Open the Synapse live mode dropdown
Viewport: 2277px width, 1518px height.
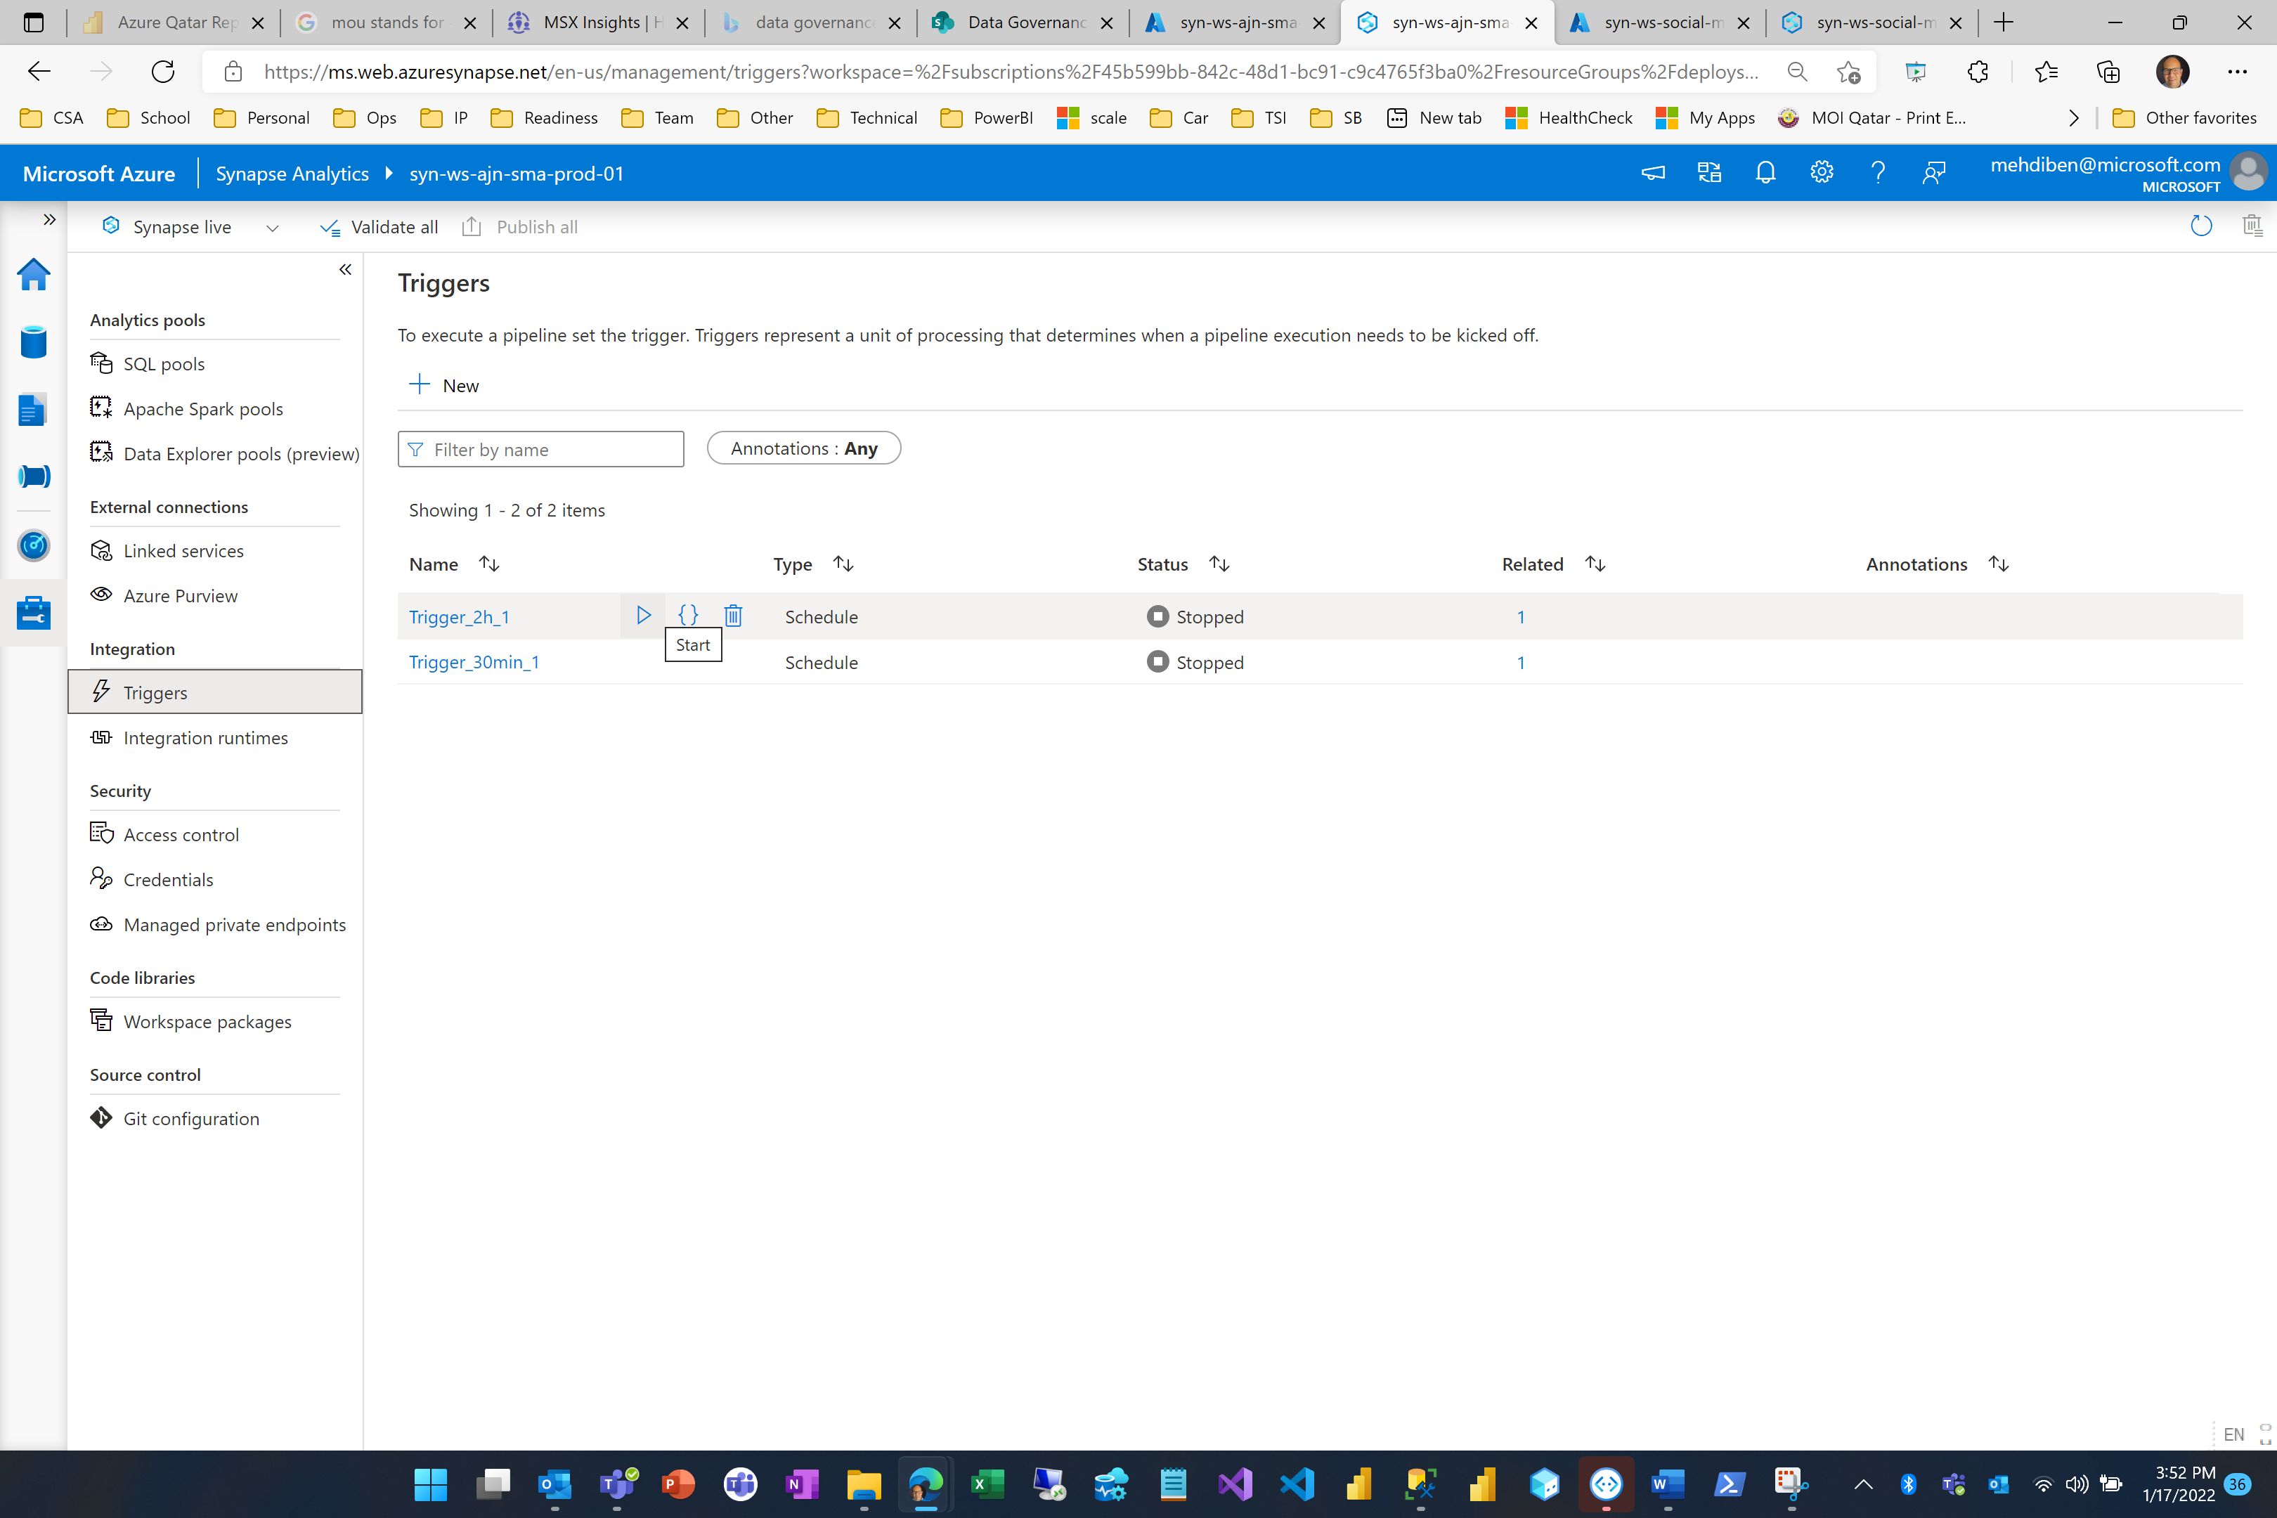tap(272, 228)
